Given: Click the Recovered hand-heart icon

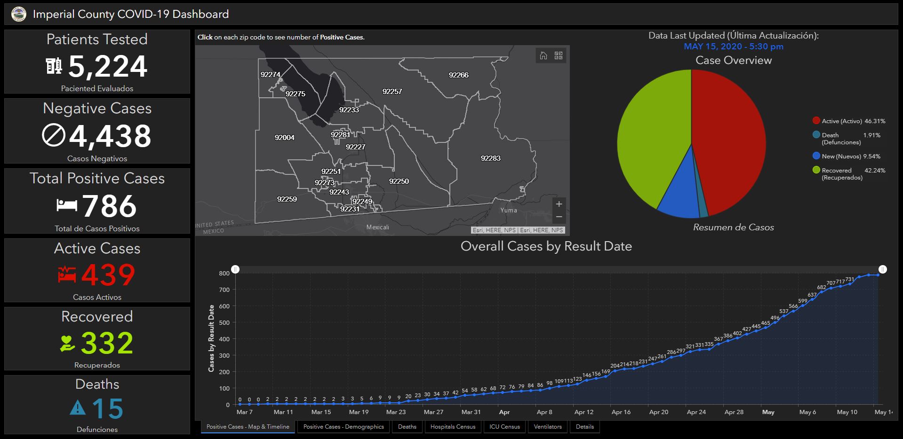Looking at the screenshot, I should [x=68, y=343].
